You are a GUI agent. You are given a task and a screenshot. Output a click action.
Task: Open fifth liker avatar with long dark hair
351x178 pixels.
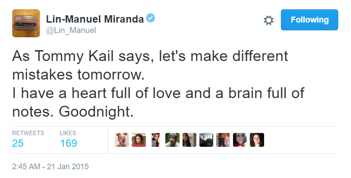[189, 140]
